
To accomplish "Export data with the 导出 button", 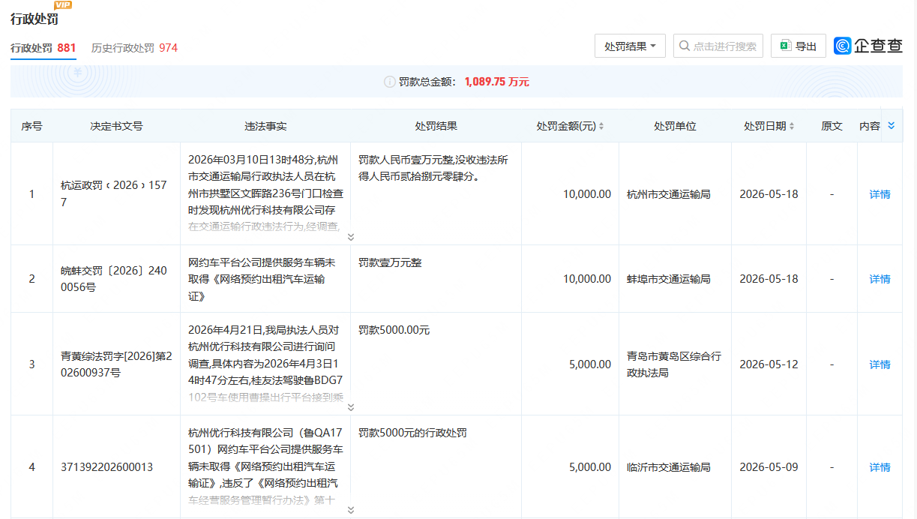I will (x=799, y=46).
